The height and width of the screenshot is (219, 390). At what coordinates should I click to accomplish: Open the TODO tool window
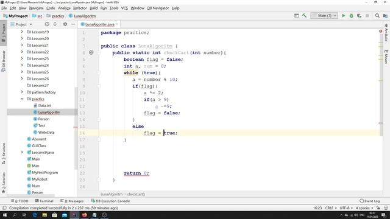click(19, 201)
